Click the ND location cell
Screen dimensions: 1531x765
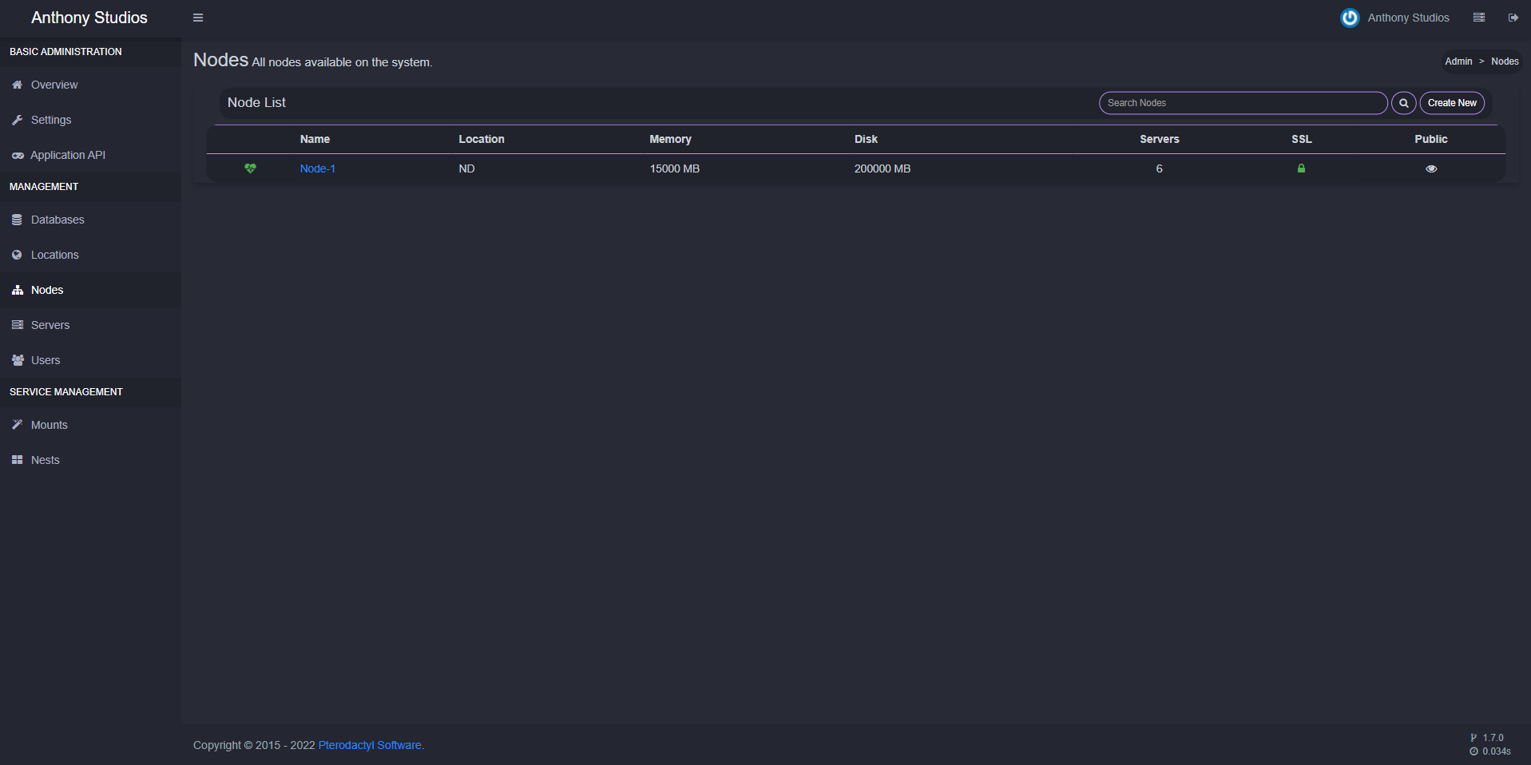[x=466, y=168]
